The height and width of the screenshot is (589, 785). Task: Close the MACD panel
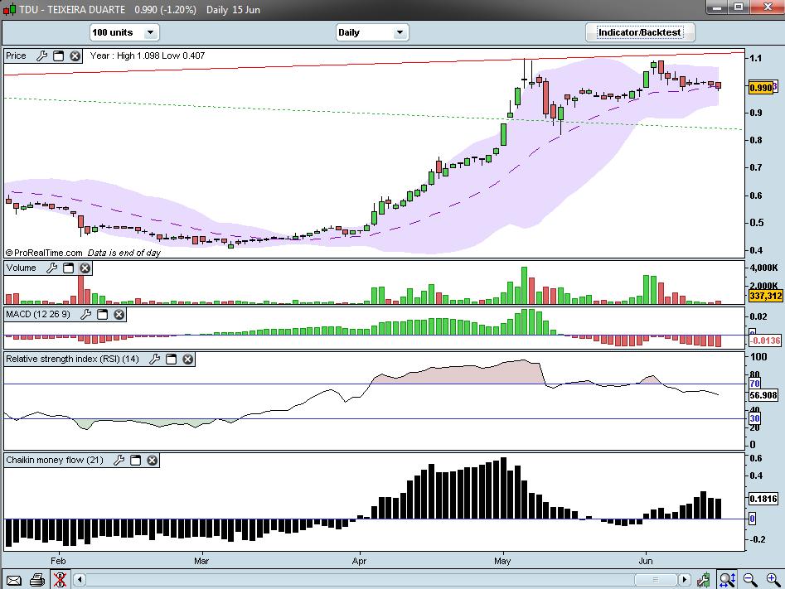click(119, 314)
